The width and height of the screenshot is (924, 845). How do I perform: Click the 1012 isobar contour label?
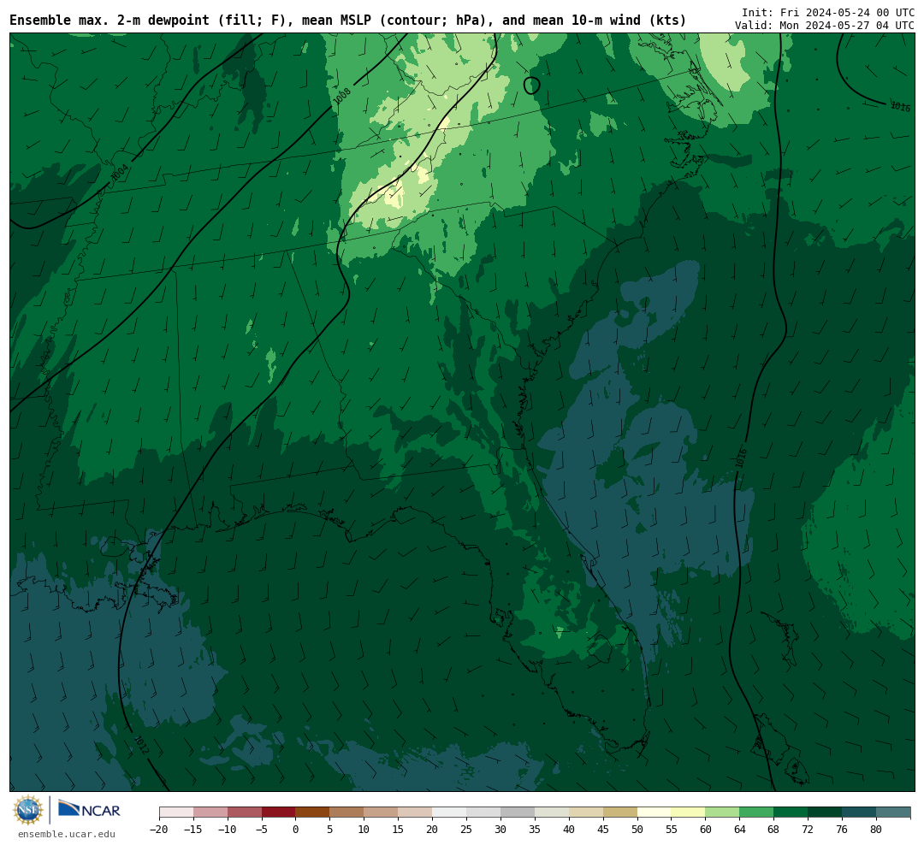coord(141,745)
